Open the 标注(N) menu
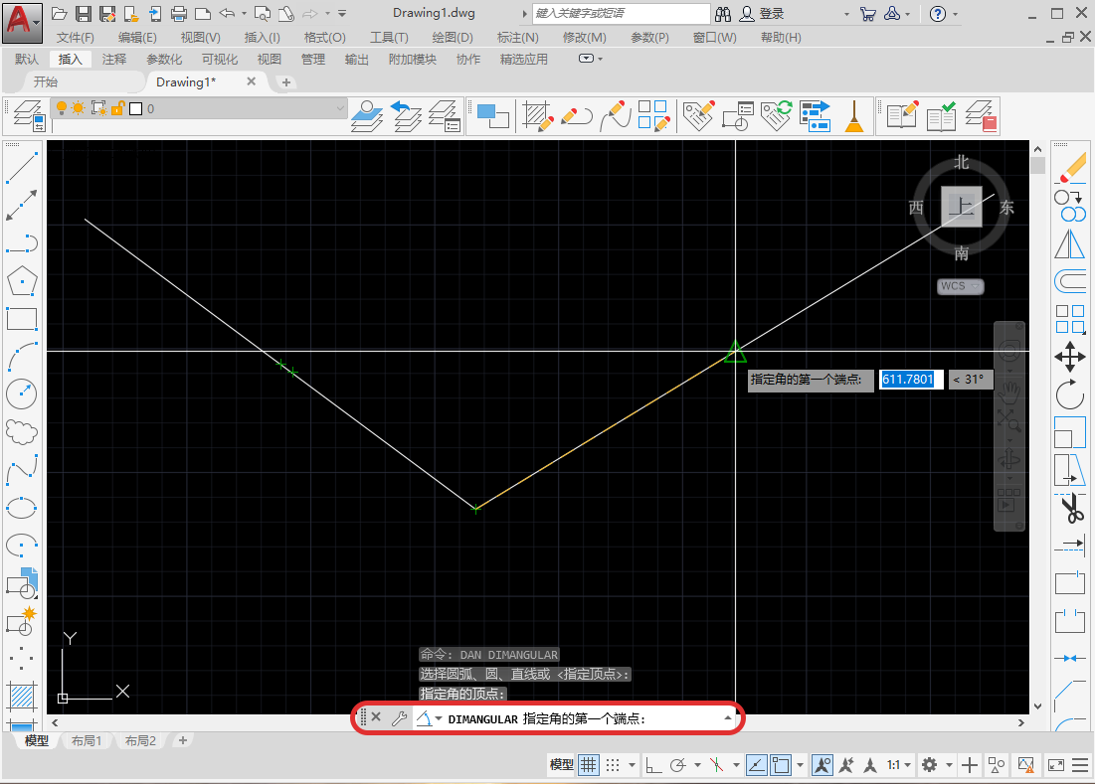The image size is (1095, 784). 517,37
